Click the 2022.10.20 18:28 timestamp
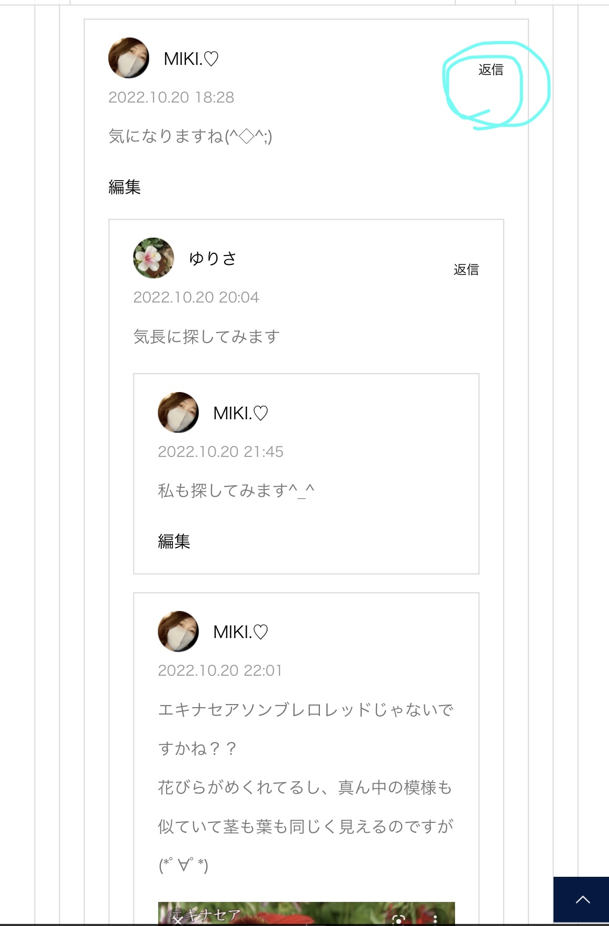Image resolution: width=609 pixels, height=926 pixels. click(x=171, y=97)
